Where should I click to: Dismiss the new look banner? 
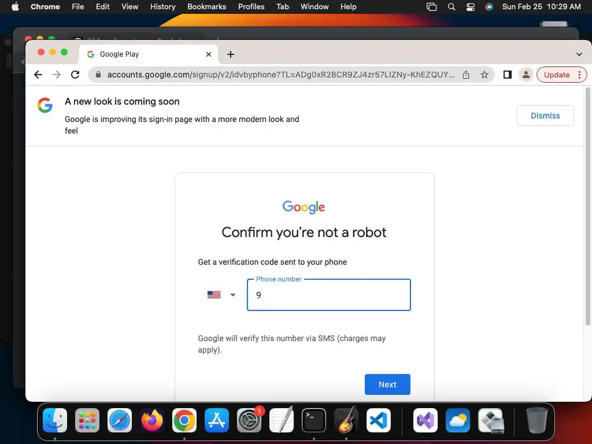click(545, 116)
